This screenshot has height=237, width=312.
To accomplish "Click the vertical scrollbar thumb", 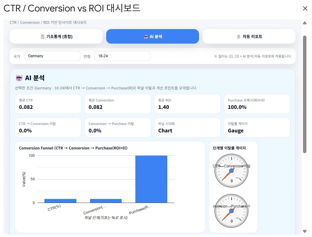I will (x=305, y=93).
